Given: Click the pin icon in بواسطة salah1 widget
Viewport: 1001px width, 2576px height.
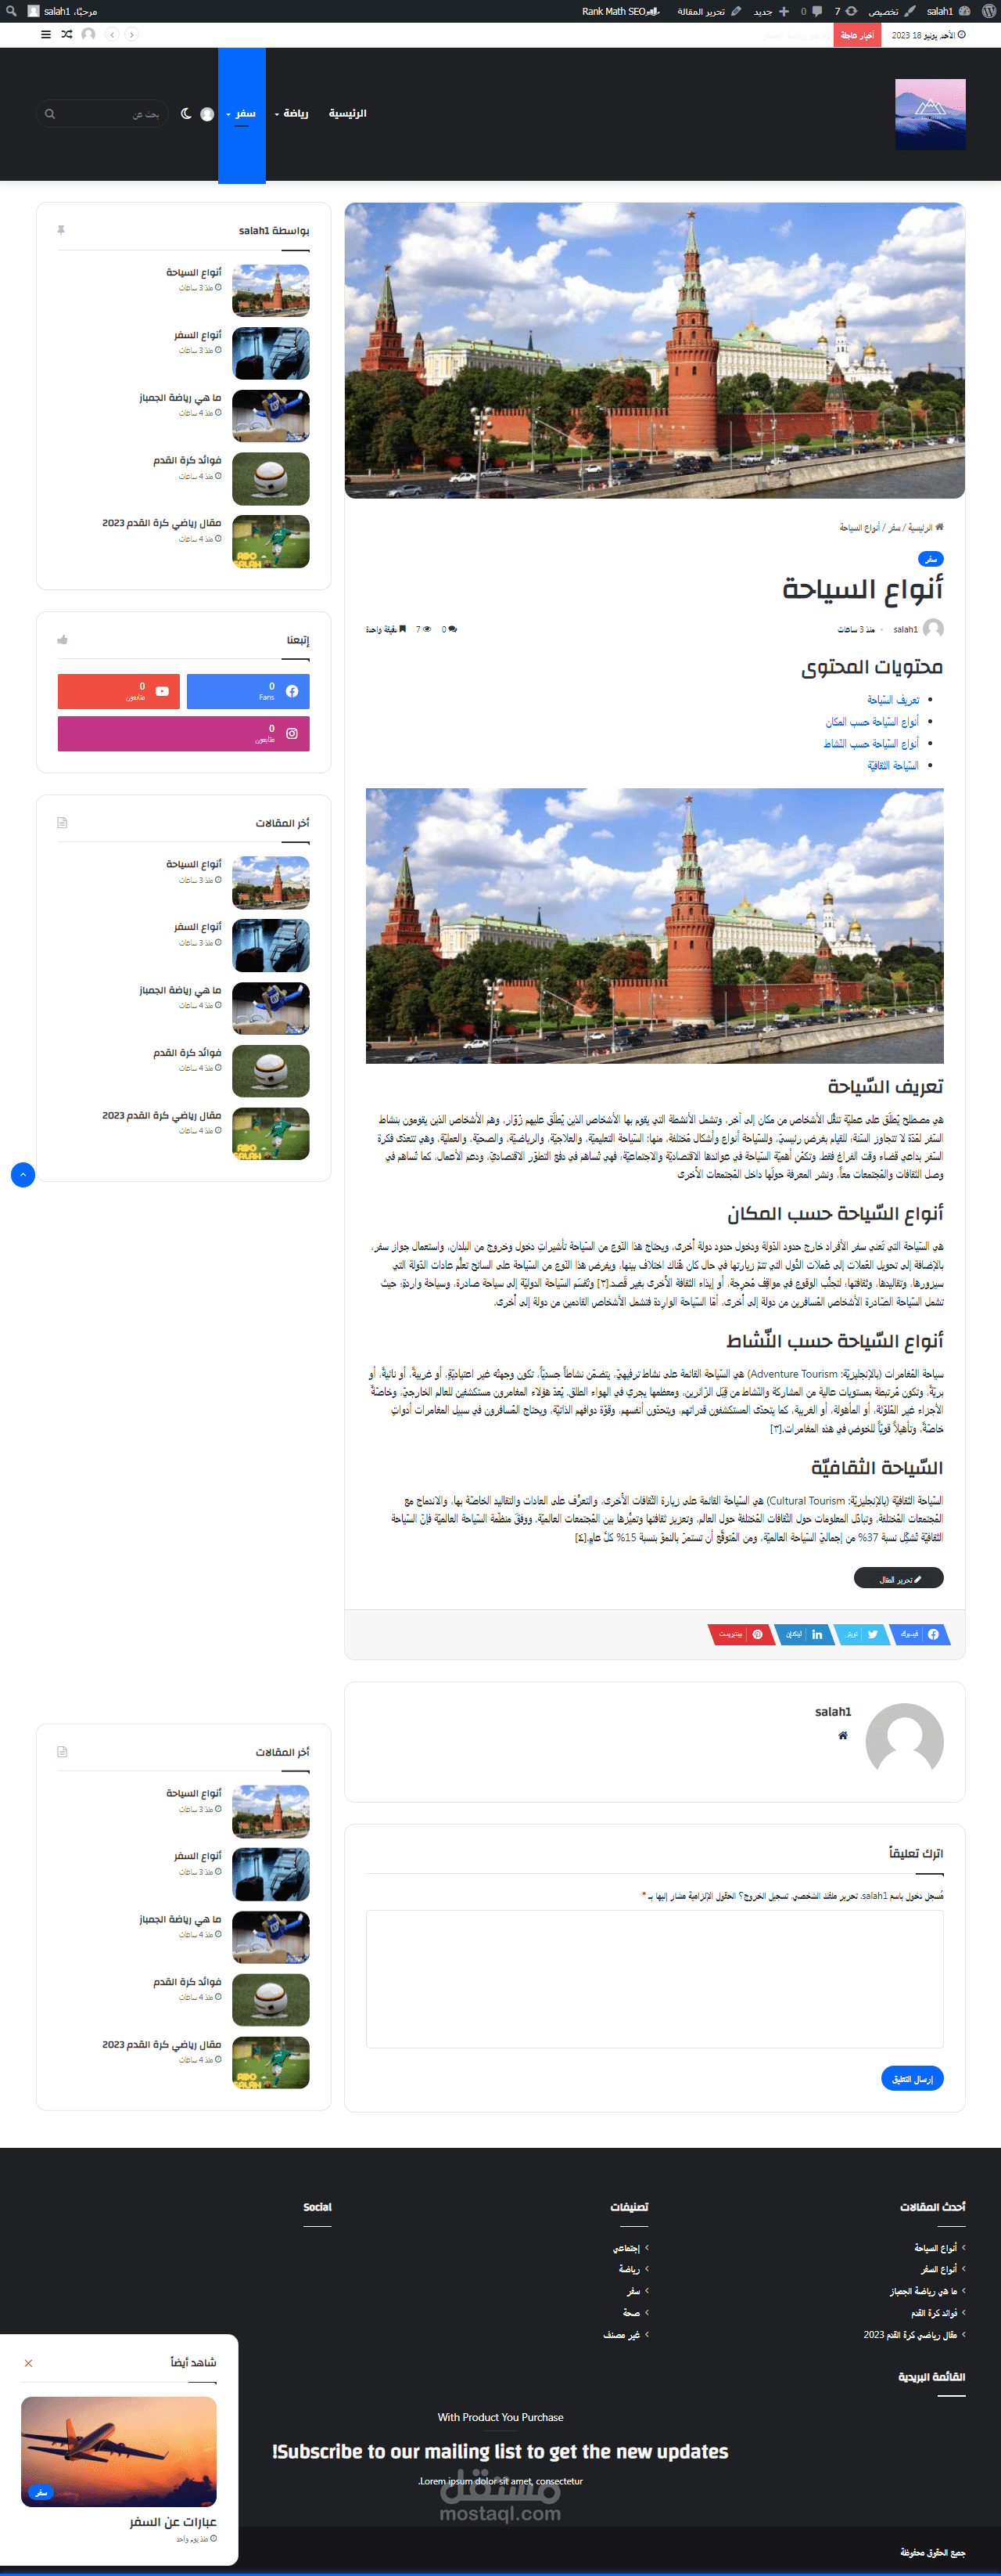Looking at the screenshot, I should click(x=61, y=230).
